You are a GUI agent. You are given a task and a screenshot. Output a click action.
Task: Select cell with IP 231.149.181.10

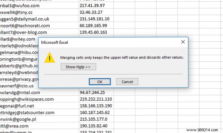96,19
